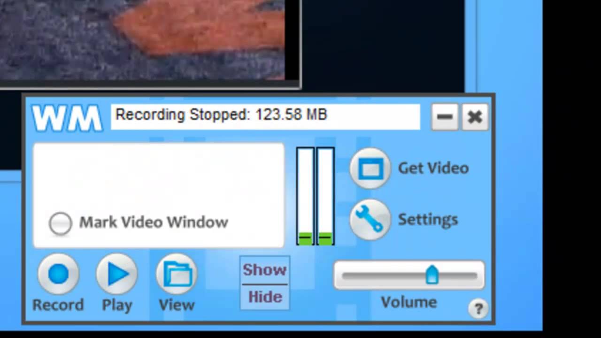The image size is (601, 338).
Task: Open recordings with the View folder icon
Action: click(177, 274)
